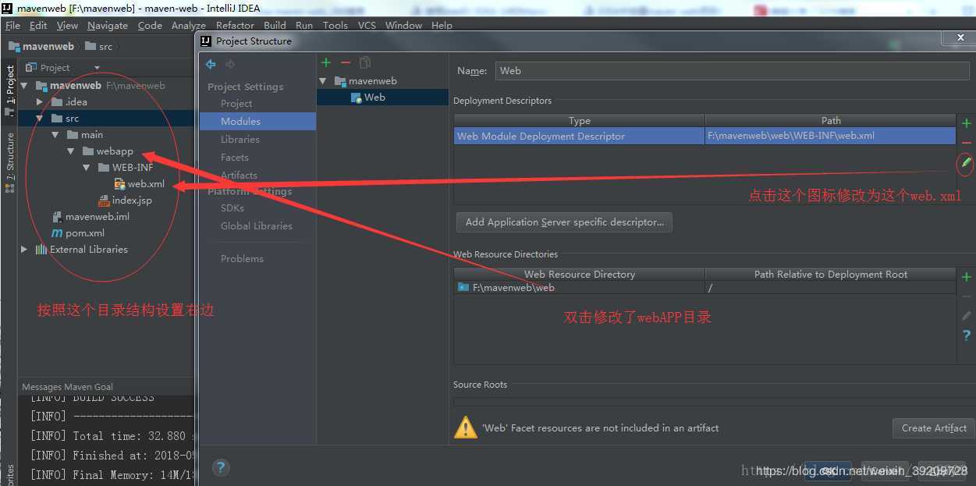Select Artifacts under Project Settings

(239, 175)
